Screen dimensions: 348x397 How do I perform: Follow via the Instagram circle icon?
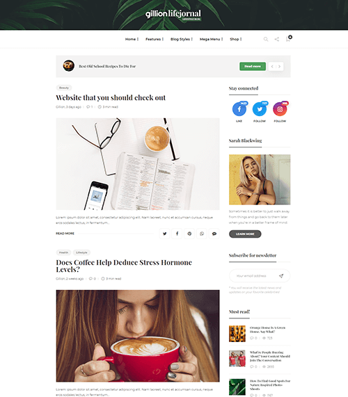(x=280, y=109)
